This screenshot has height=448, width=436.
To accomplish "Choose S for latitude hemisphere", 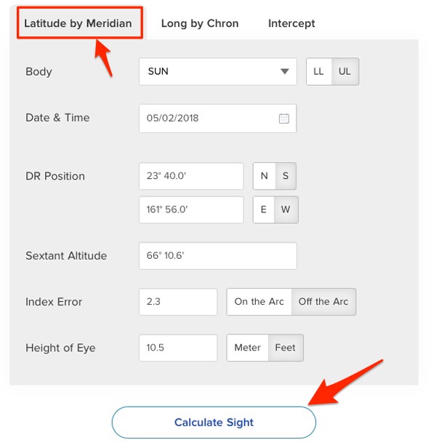I will (286, 176).
